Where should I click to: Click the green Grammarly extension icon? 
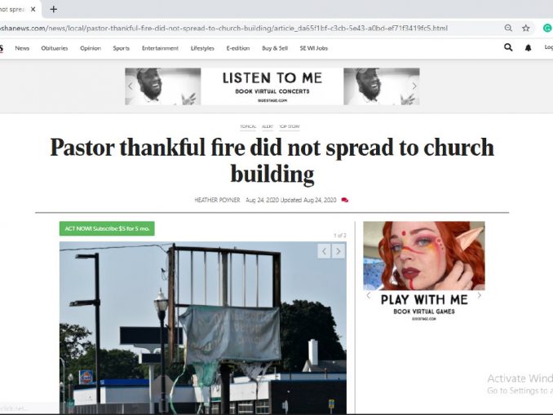coord(548,28)
